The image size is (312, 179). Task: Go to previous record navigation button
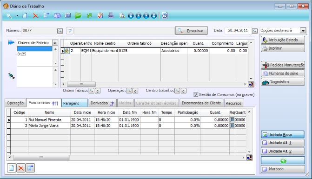pyautogui.click(x=139, y=16)
